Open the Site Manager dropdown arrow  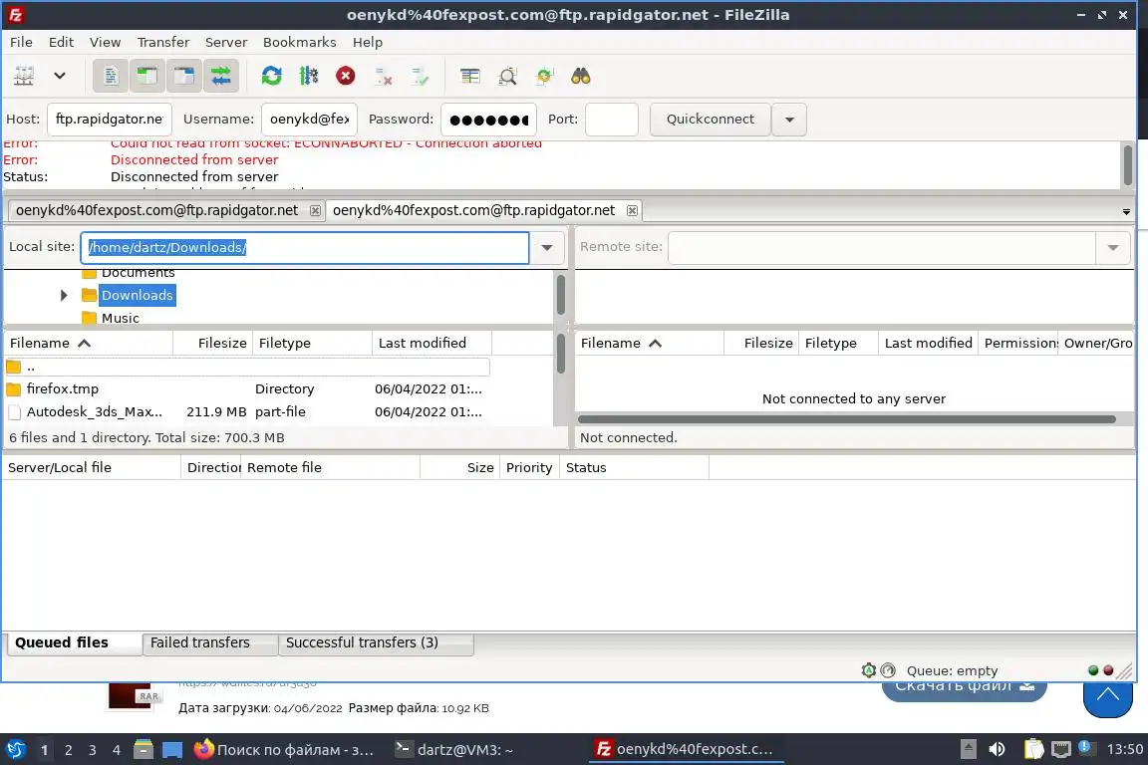click(60, 76)
